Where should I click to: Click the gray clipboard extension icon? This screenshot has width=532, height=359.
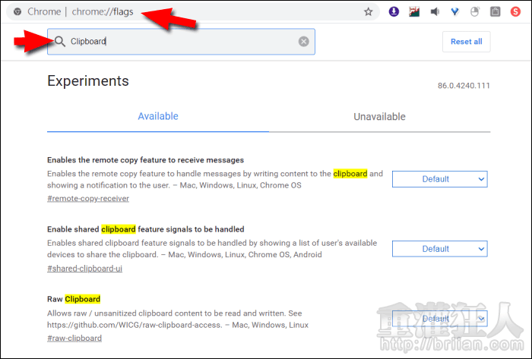pyautogui.click(x=496, y=12)
